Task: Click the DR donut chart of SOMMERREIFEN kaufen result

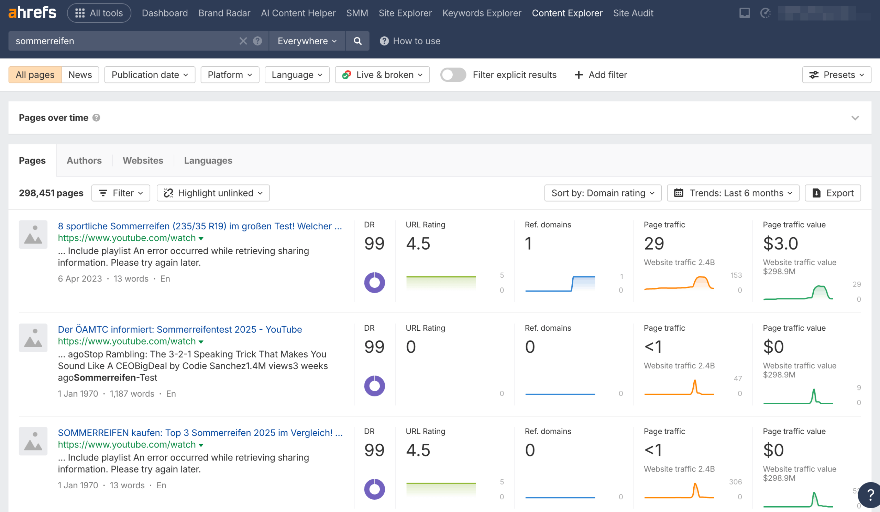Action: click(374, 489)
